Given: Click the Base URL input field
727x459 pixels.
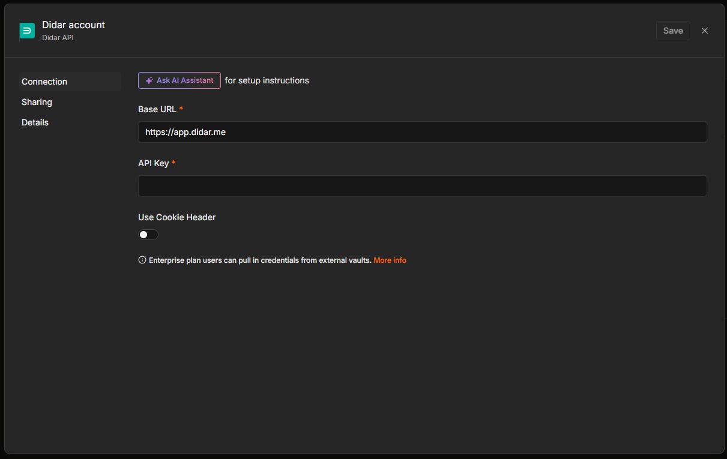Looking at the screenshot, I should pos(422,132).
